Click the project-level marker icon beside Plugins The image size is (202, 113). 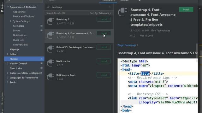point(41,59)
